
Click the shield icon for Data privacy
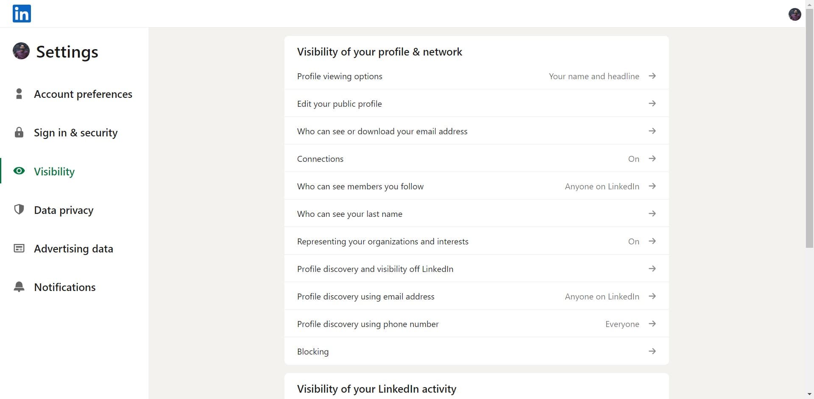pyautogui.click(x=19, y=210)
